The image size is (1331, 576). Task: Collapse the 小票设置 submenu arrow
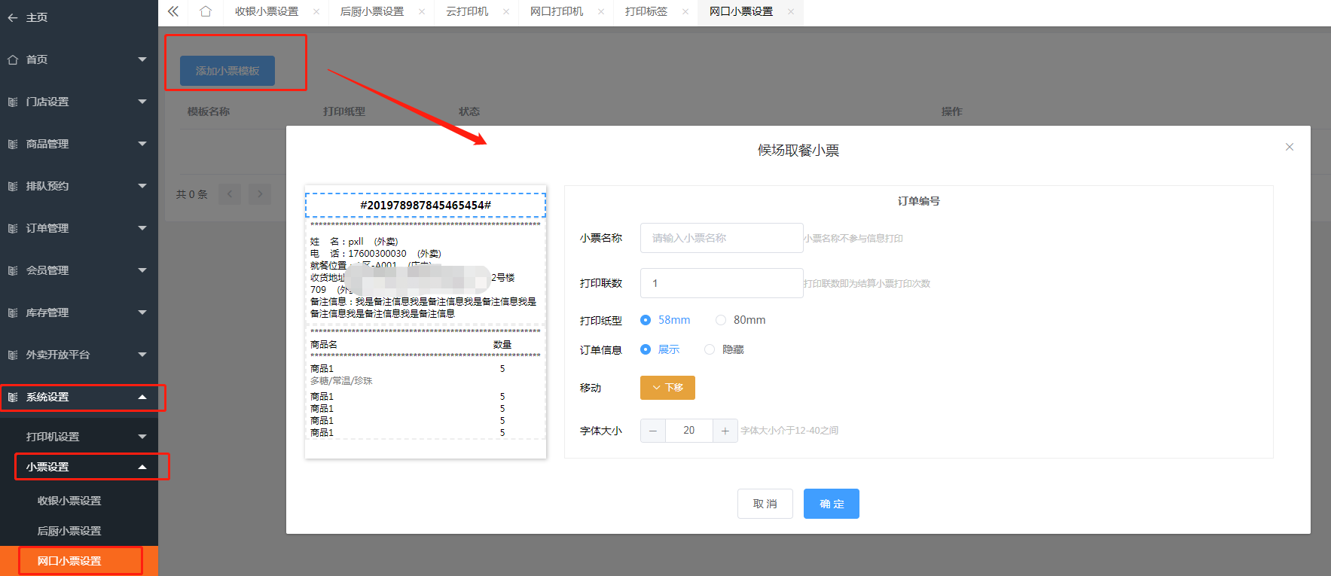pos(142,467)
